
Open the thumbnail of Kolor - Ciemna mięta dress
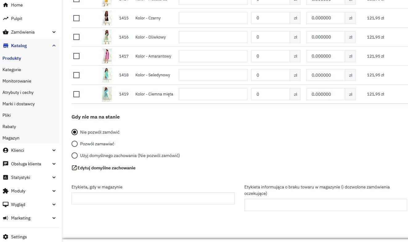pyautogui.click(x=107, y=94)
